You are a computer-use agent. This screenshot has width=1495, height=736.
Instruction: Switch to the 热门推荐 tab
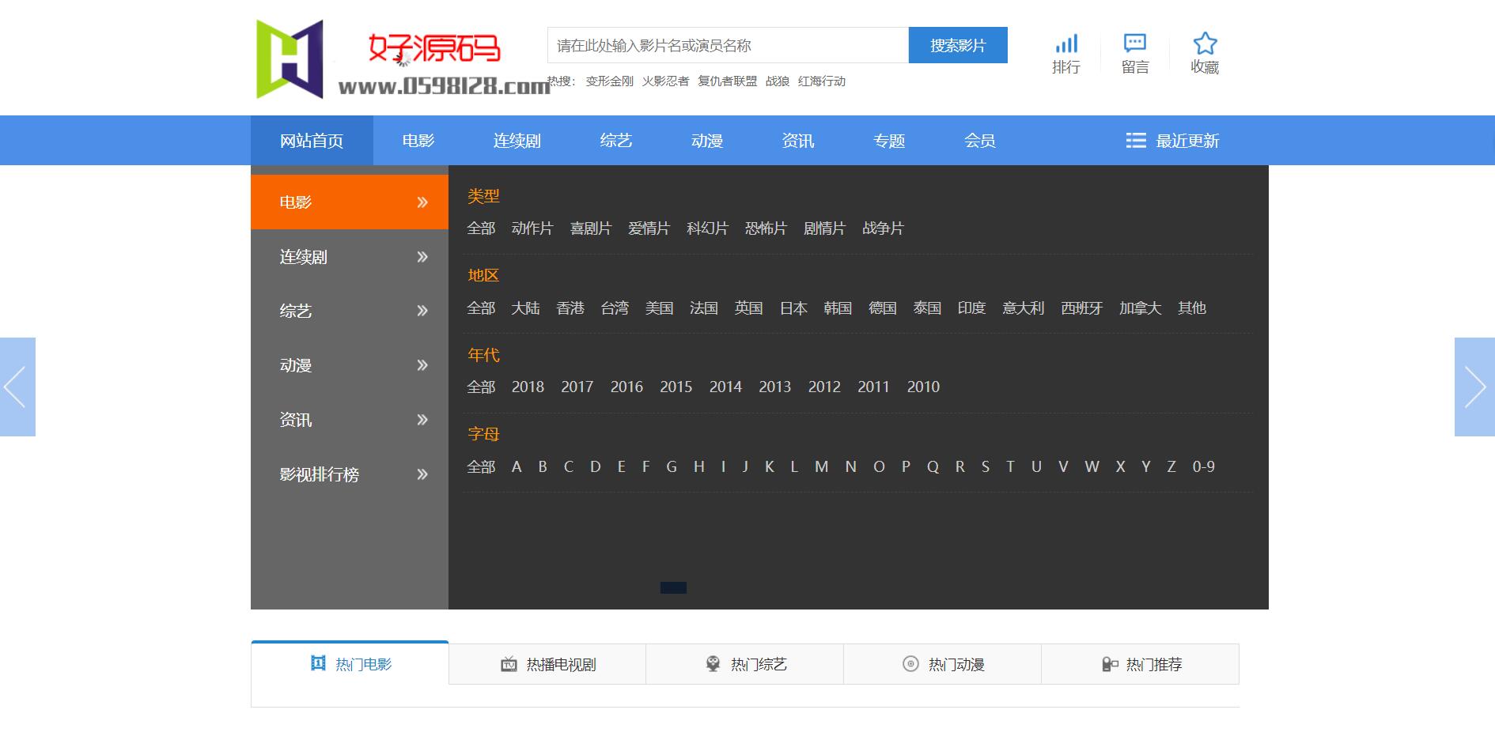point(1141,664)
